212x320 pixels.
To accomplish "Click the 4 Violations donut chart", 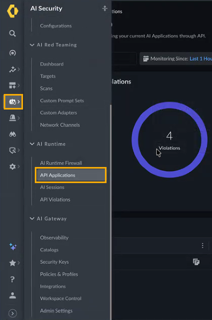I will (170, 140).
